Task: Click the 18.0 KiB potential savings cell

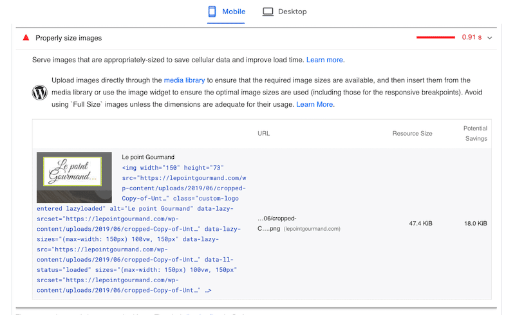Action: [476, 224]
